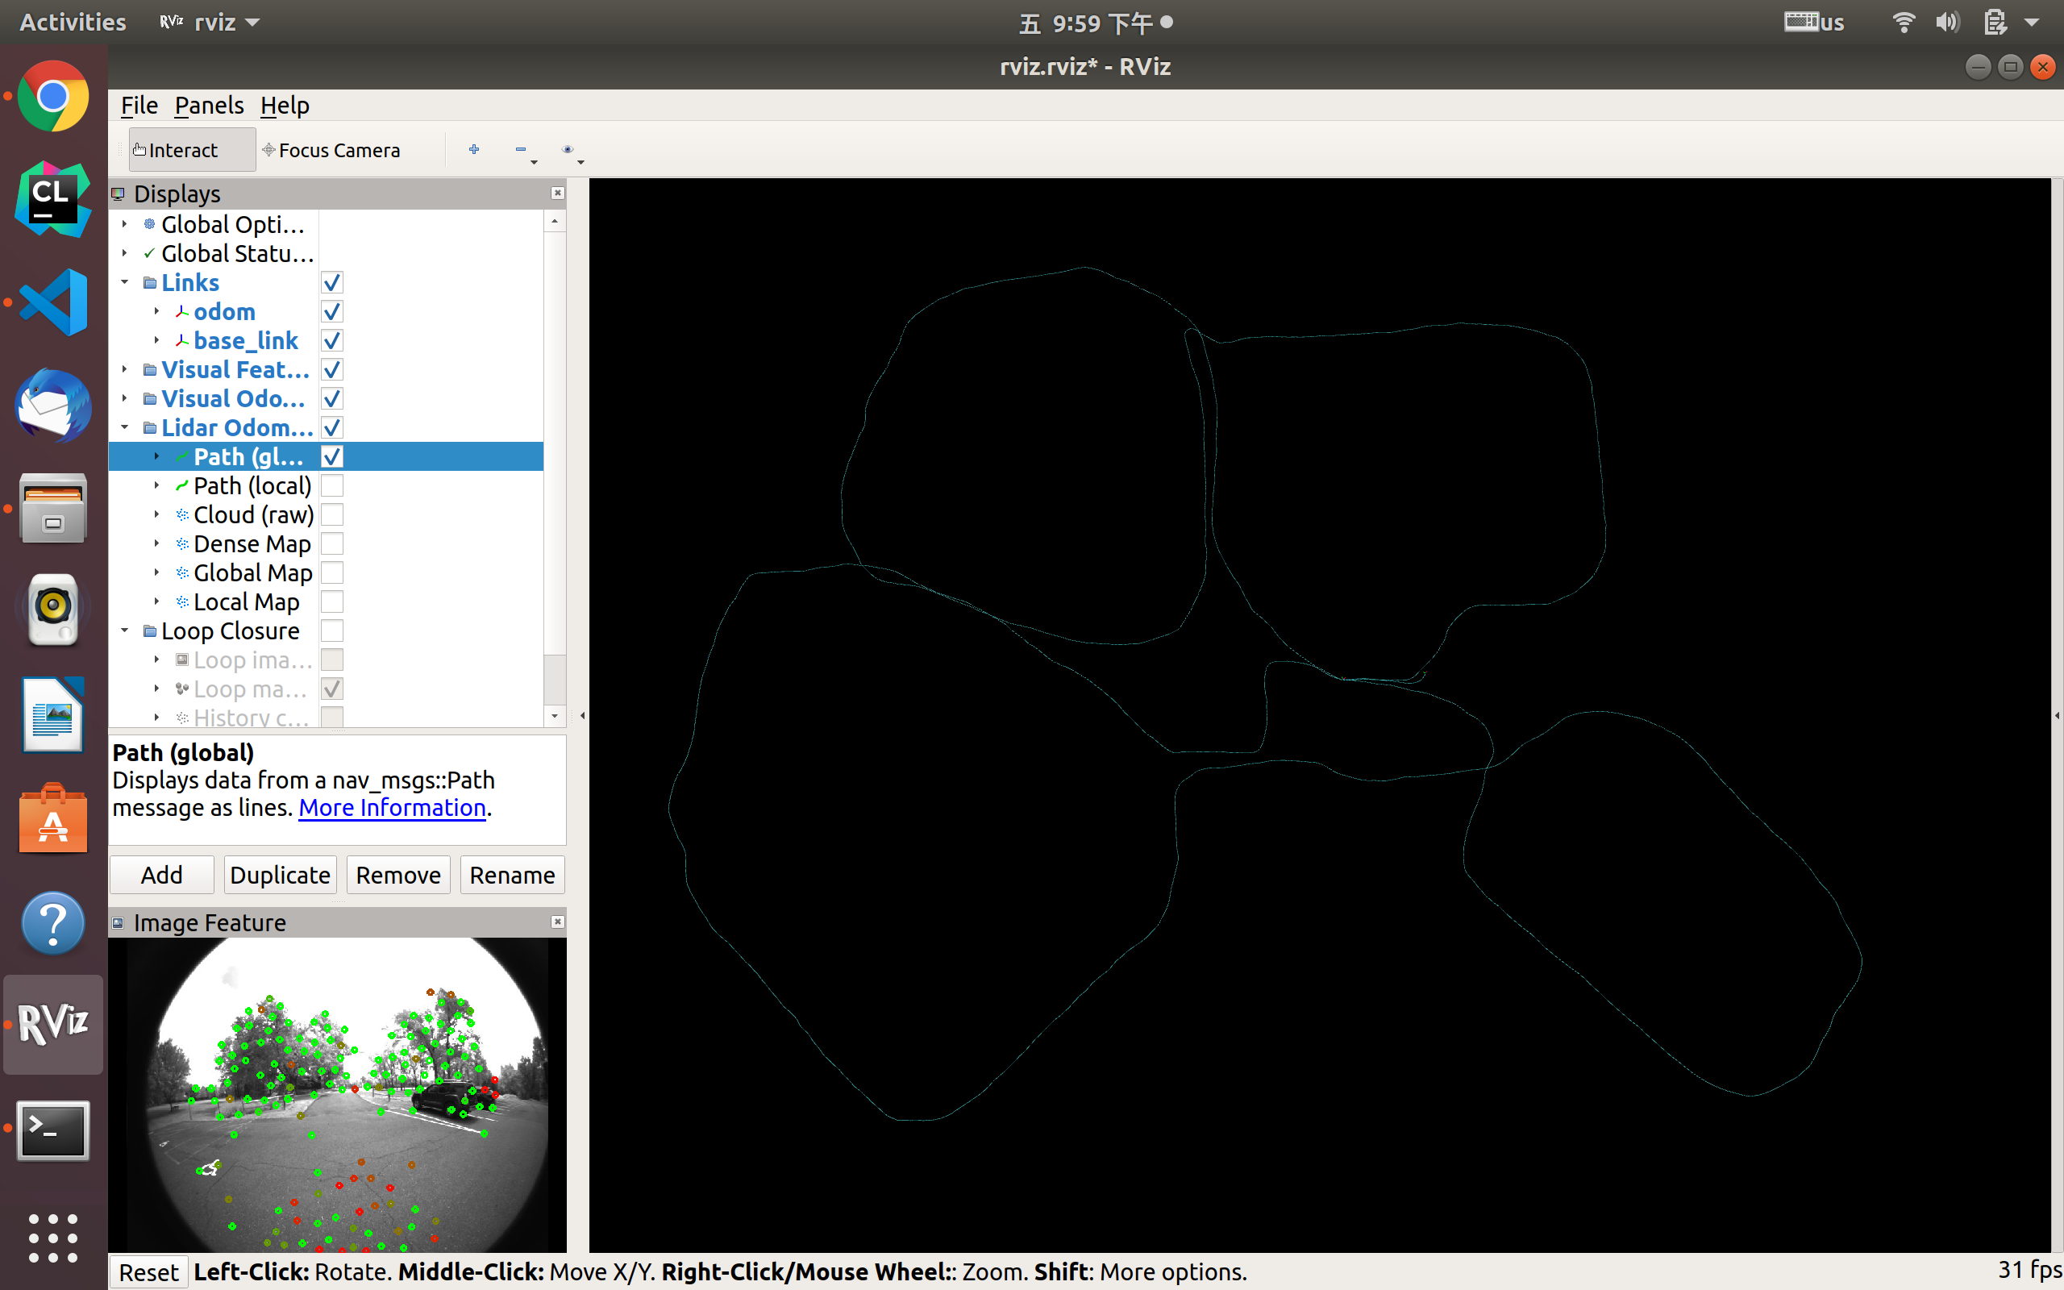Click the eye view icon in toolbar
Screen dimensions: 2064x1290
pos(567,149)
